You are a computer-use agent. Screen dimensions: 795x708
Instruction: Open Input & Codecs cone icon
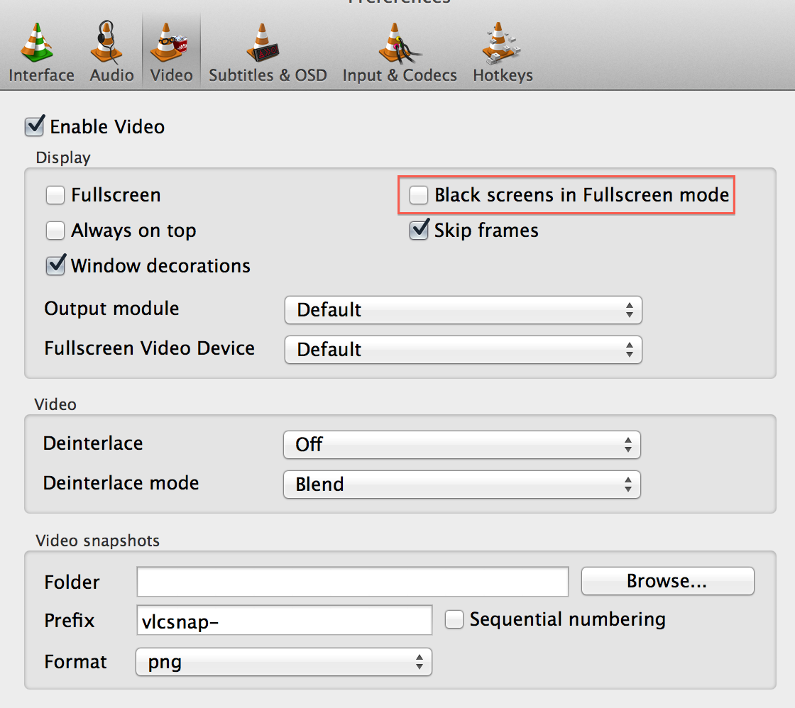point(399,43)
